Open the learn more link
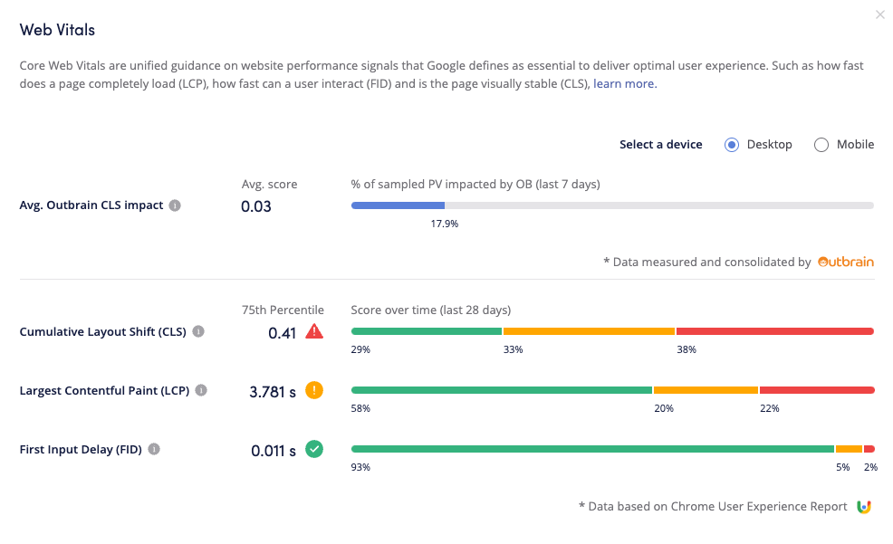The height and width of the screenshot is (544, 893). (624, 83)
